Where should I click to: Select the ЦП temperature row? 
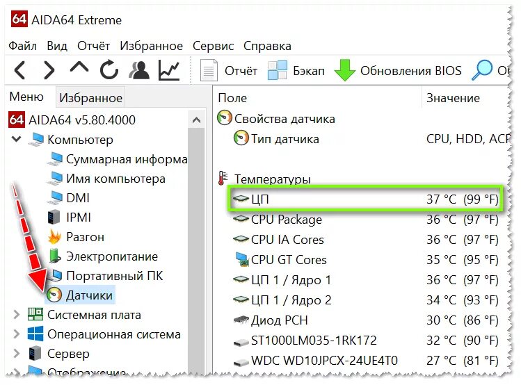tap(365, 199)
